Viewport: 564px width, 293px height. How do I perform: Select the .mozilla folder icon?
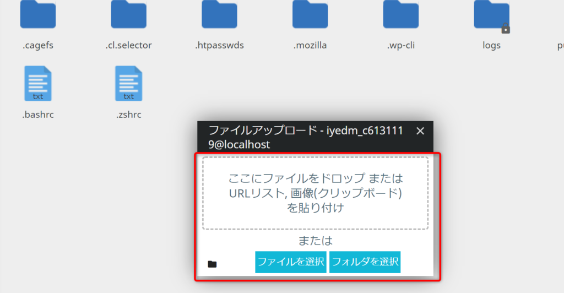point(310,14)
